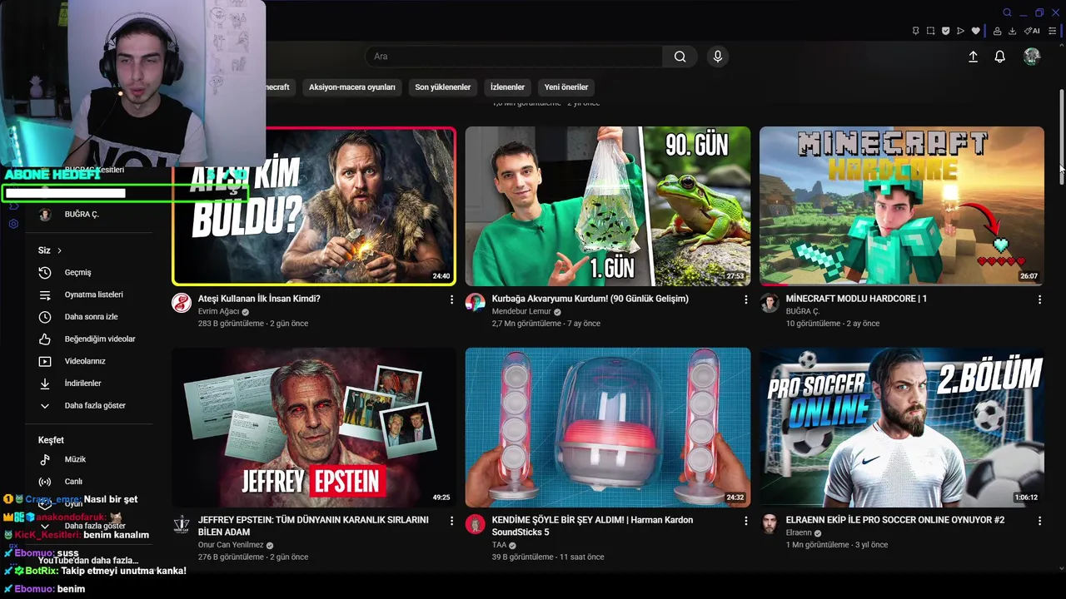
Task: Open the browser easy setup sliders icon
Action: tap(1052, 31)
